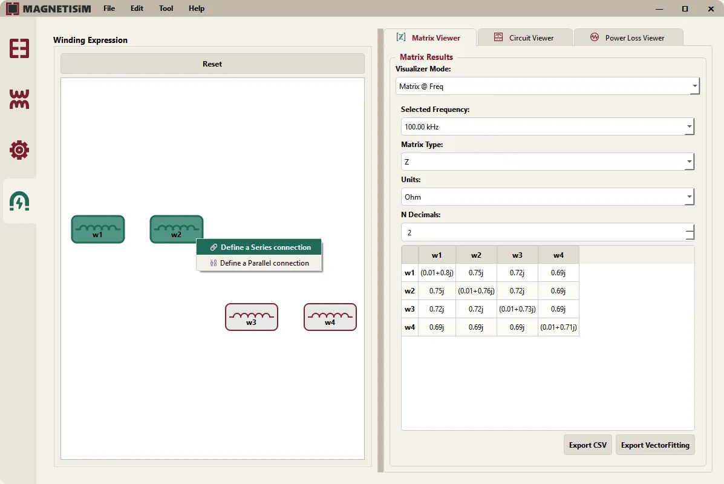Switch to the Matrix Viewer tab
The height and width of the screenshot is (484, 724).
point(430,38)
